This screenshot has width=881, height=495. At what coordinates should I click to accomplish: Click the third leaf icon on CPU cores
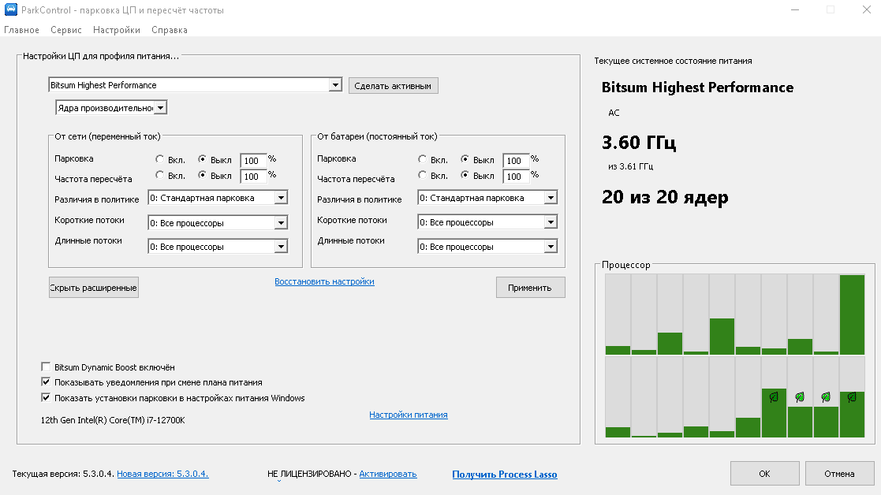point(825,397)
